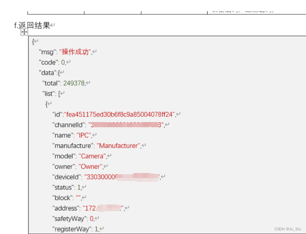Viewport: 306px width, 234px height.
Task: Click the owner value Owner
Action: pyautogui.click(x=90, y=166)
